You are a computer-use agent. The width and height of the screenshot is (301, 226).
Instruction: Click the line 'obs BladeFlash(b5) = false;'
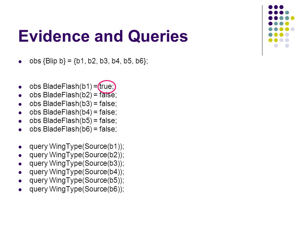pyautogui.click(x=73, y=121)
